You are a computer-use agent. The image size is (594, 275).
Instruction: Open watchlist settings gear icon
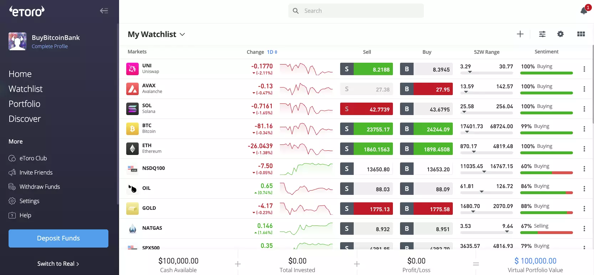pos(560,34)
